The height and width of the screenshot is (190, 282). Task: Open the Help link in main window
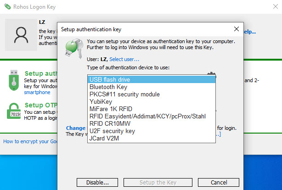[x=250, y=32]
